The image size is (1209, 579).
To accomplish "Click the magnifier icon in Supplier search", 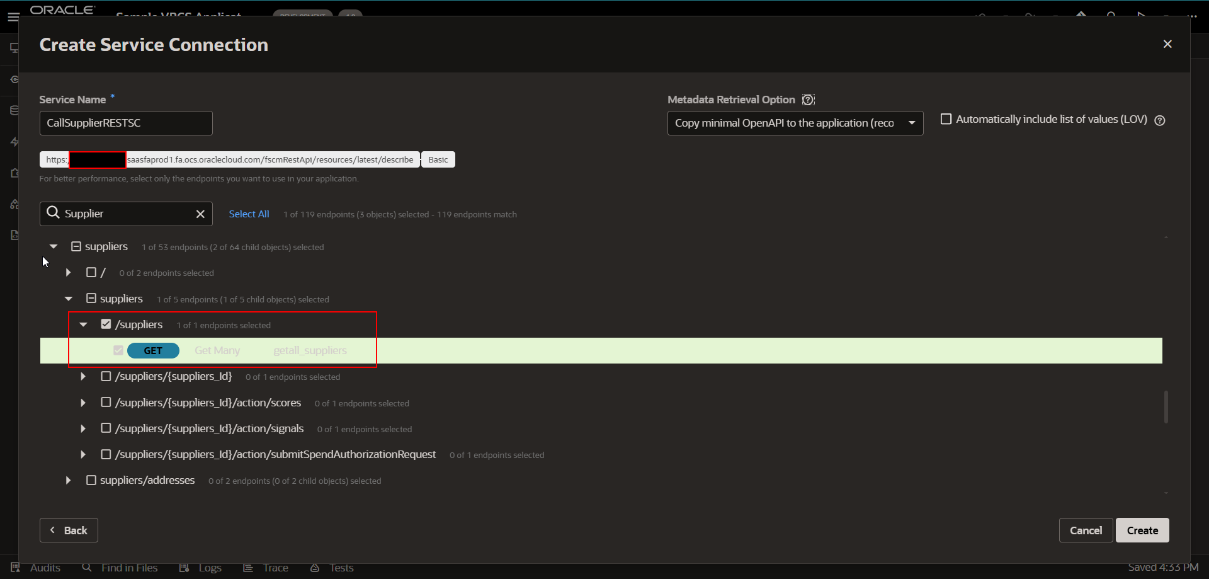I will (x=54, y=213).
